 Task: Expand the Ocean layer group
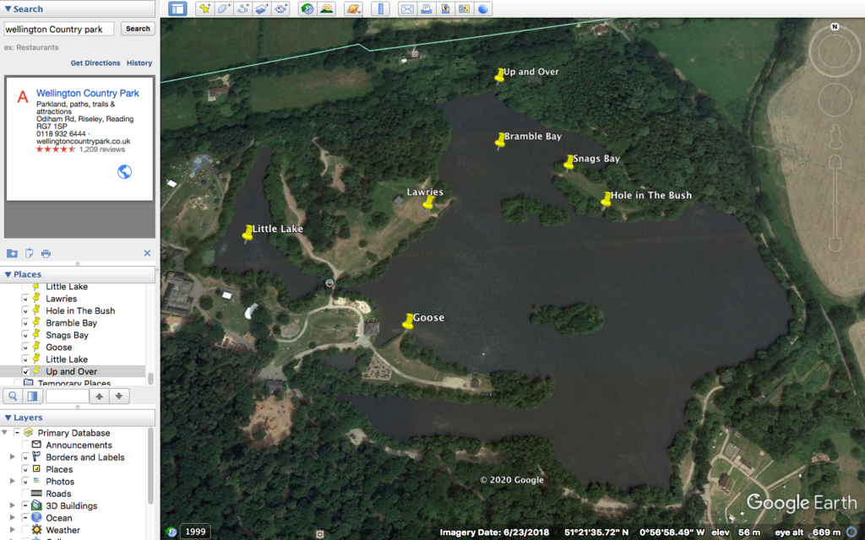click(12, 518)
